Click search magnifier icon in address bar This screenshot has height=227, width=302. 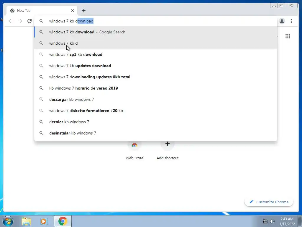click(41, 21)
